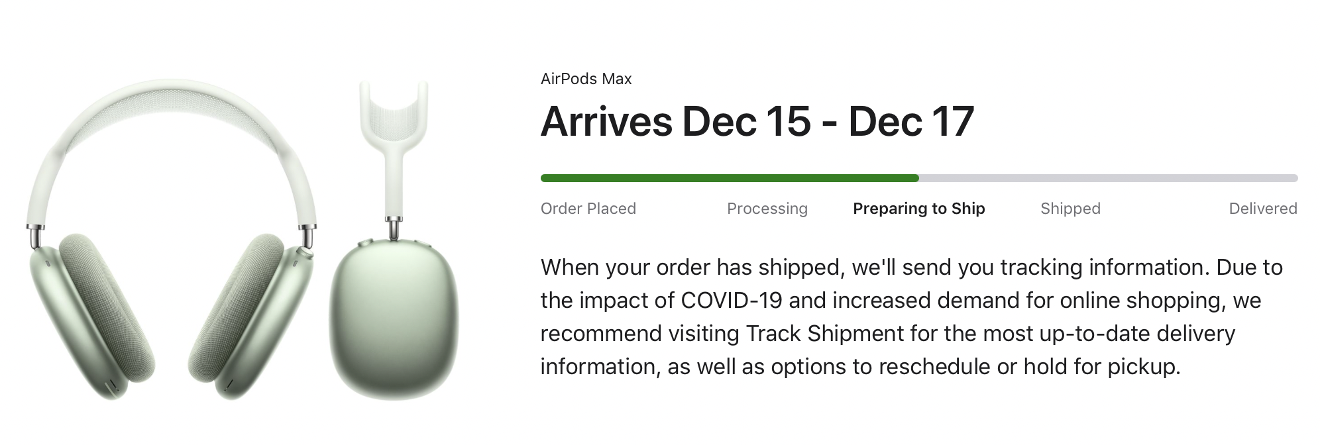Click the green filled part of the progress bar
Screen dimensions: 1320x445
pos(730,178)
